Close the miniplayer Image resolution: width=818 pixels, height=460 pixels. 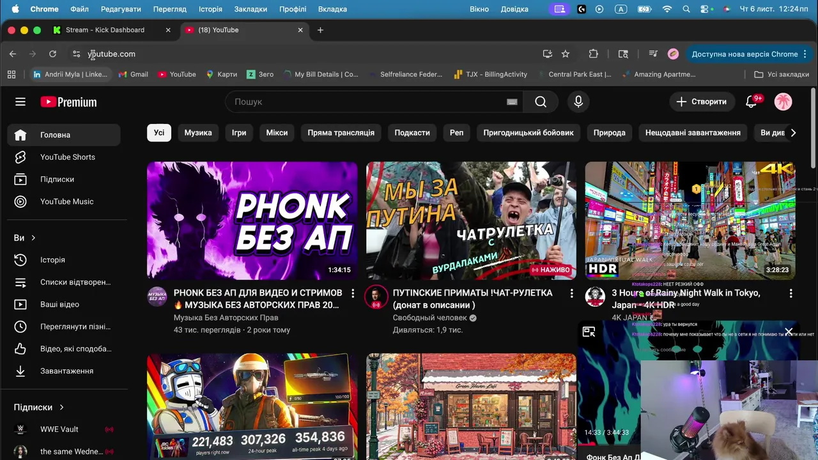(x=789, y=332)
